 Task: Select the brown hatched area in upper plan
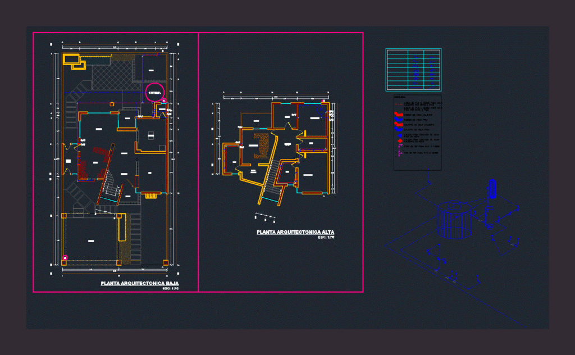(261, 145)
